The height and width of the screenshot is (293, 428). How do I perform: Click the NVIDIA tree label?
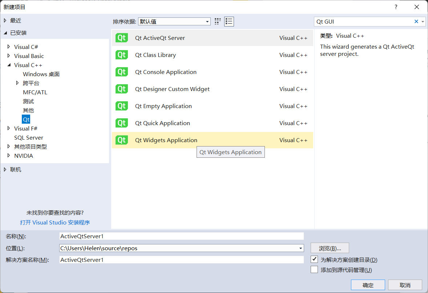24,156
